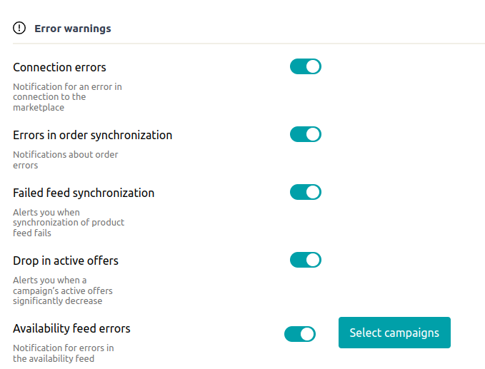Turn off Errors in order synchronization switch
This screenshot has width=485, height=369.
coord(305,134)
